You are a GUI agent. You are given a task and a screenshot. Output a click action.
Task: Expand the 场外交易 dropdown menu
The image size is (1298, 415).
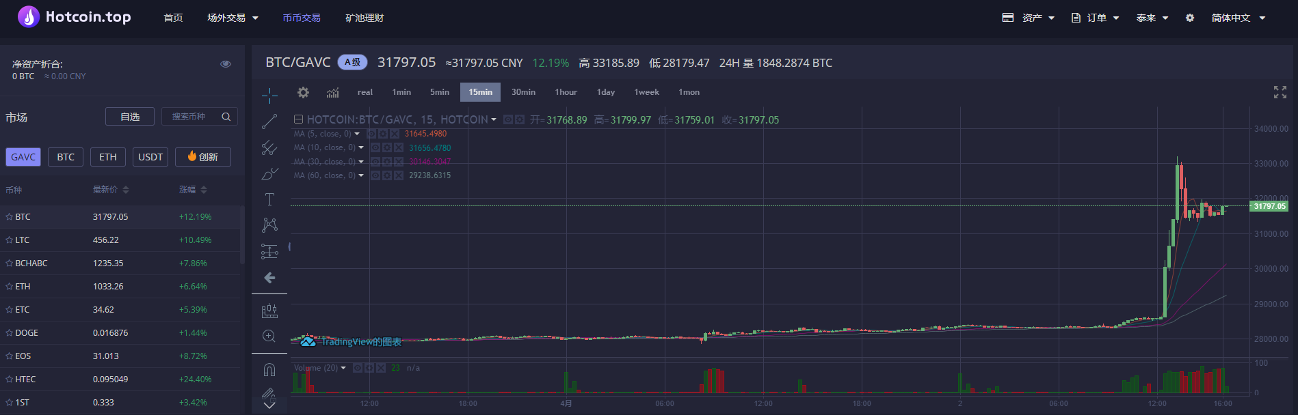[233, 18]
